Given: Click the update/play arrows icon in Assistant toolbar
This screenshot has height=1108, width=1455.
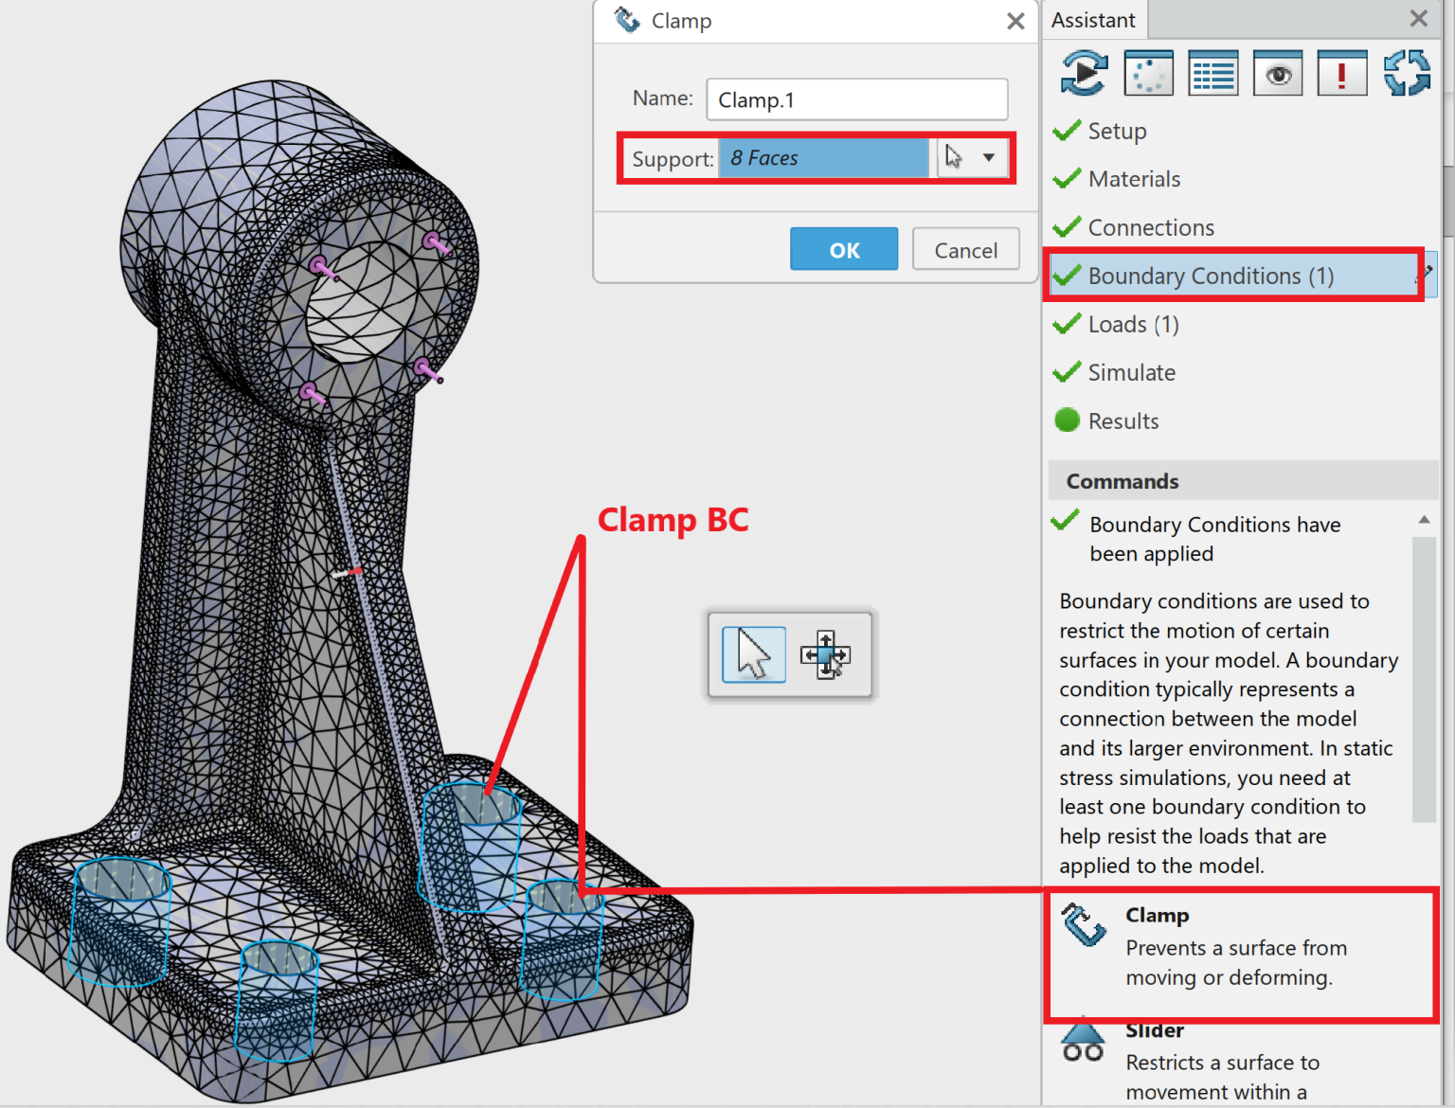Looking at the screenshot, I should click(x=1084, y=73).
